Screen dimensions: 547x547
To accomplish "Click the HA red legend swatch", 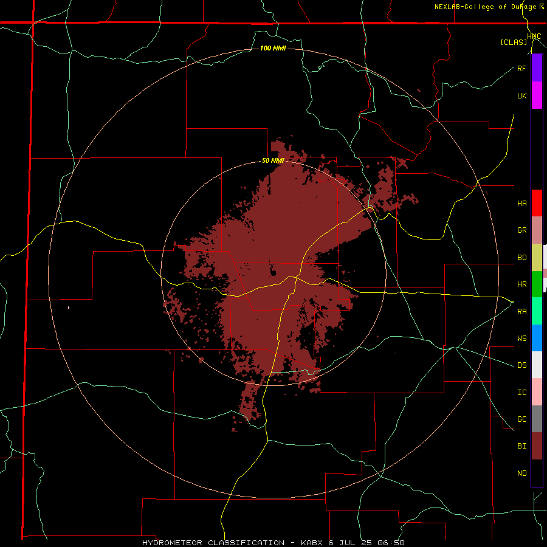I will (537, 203).
